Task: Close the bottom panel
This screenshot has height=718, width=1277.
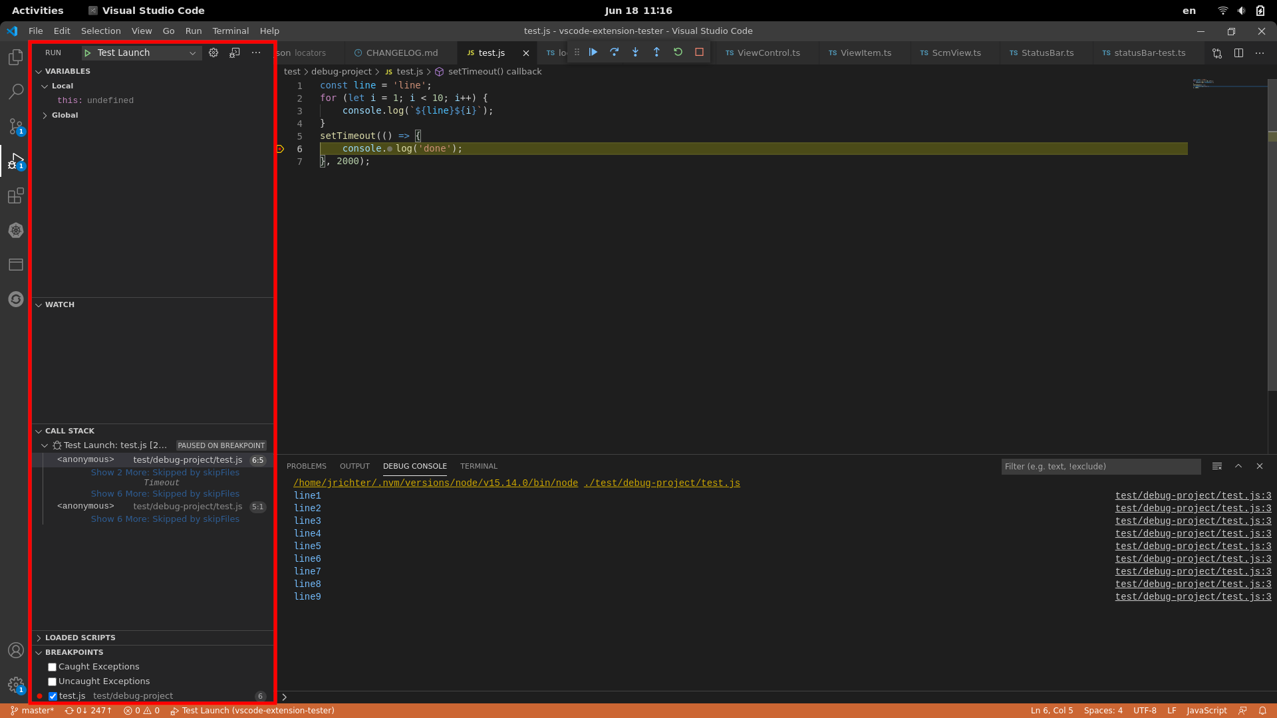Action: point(1260,466)
